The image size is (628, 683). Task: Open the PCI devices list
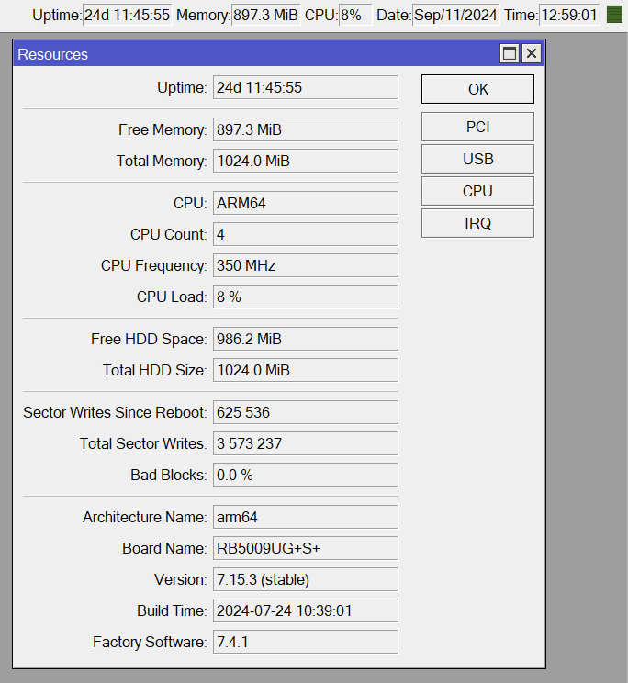click(x=477, y=127)
